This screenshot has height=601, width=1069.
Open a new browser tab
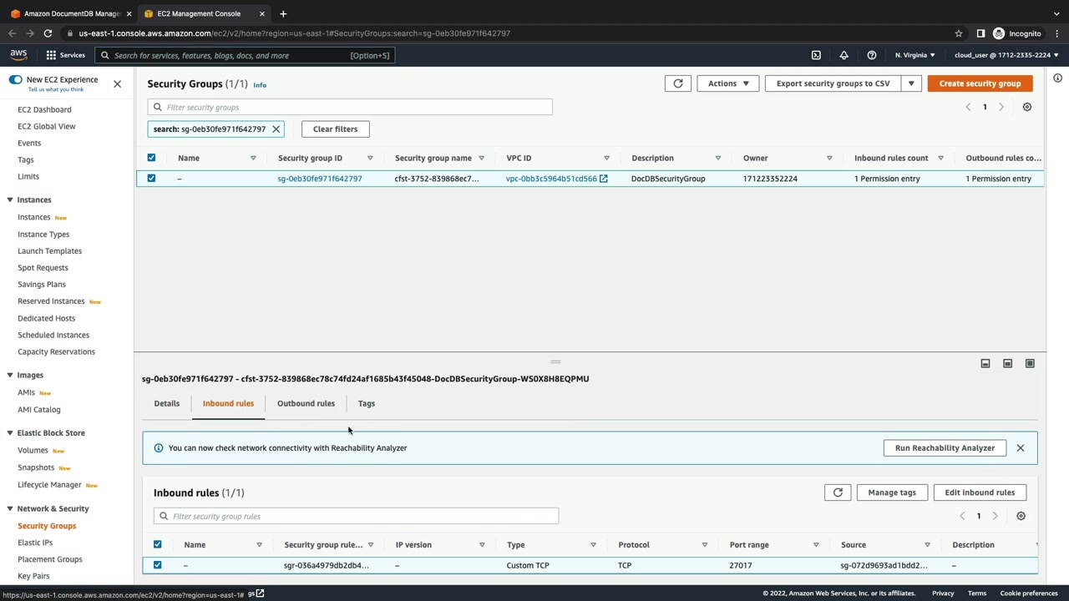[x=283, y=13]
